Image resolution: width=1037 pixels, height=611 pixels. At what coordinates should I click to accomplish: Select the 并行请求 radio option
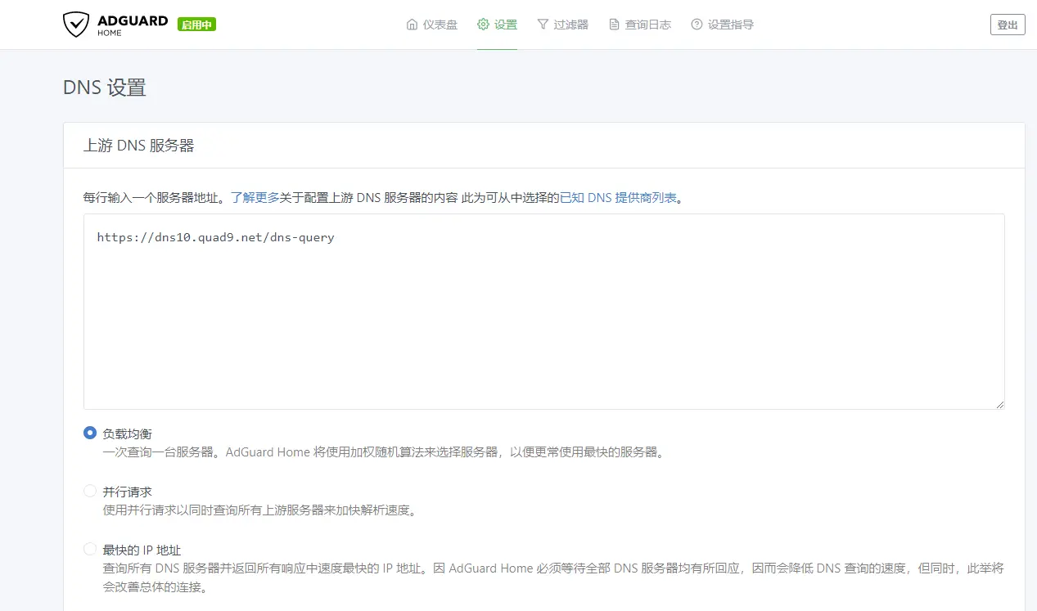pyautogui.click(x=90, y=491)
